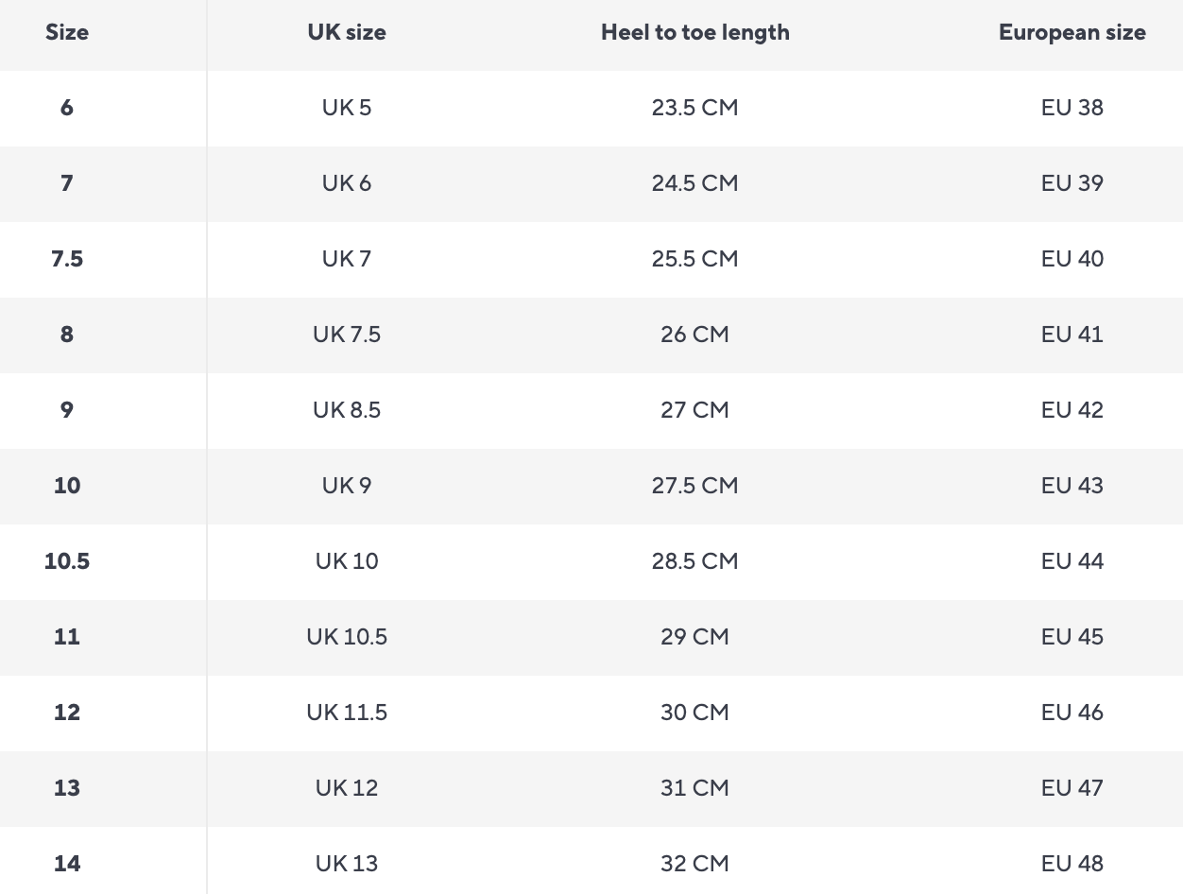1183x894 pixels.
Task: Click the EU 48 cell
Action: point(1072,864)
